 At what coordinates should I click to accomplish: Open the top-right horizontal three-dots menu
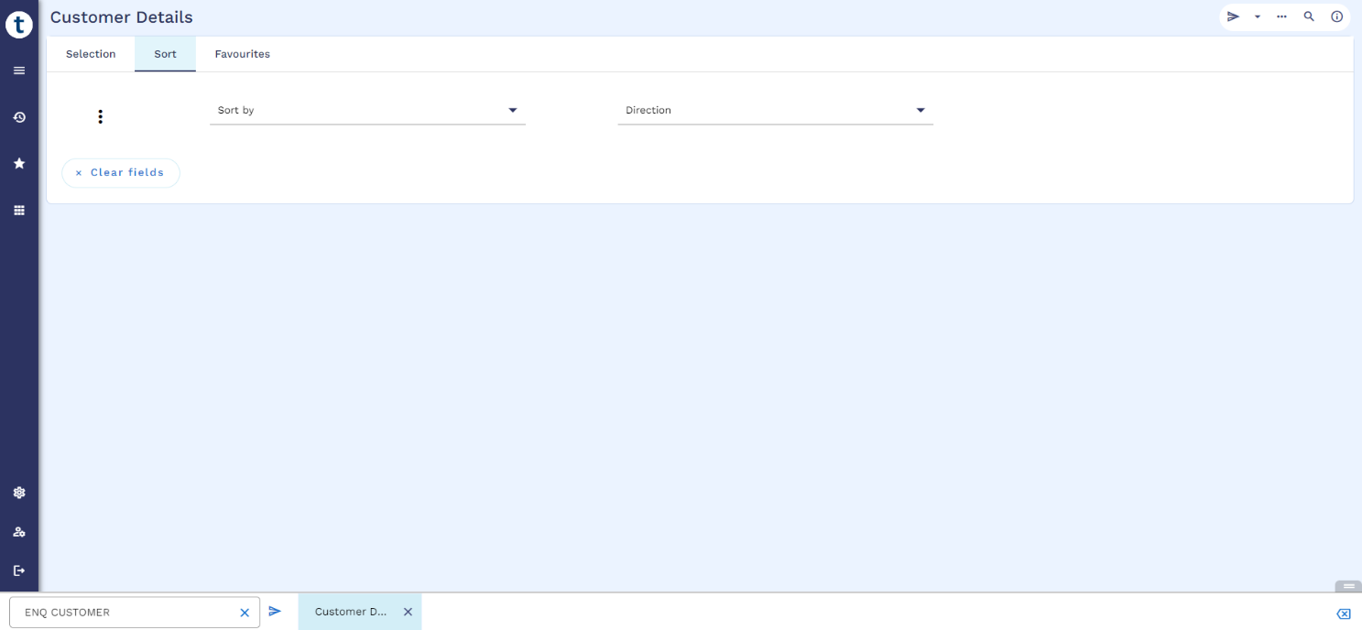[1281, 16]
